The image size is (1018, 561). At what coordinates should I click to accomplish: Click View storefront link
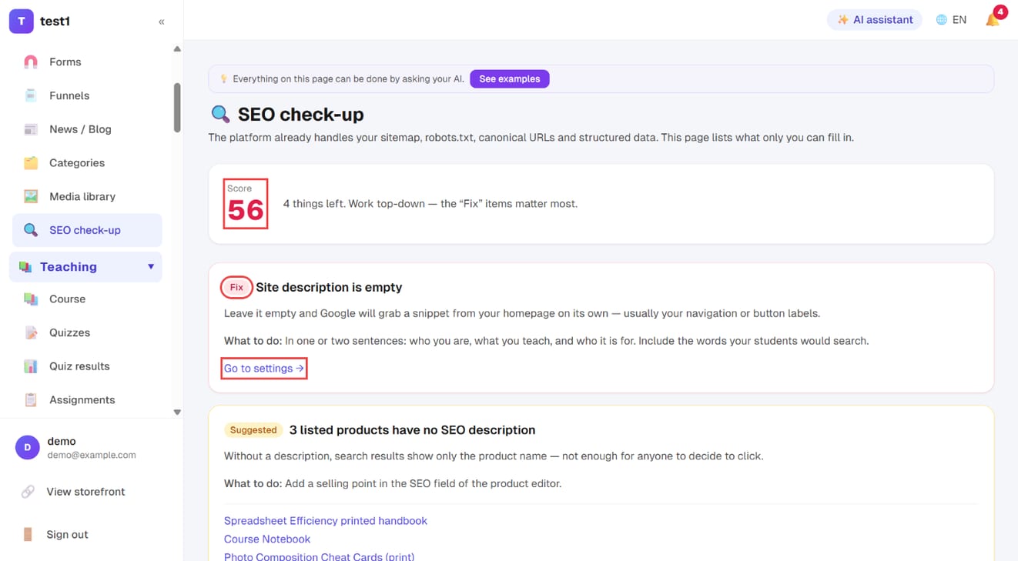click(85, 492)
